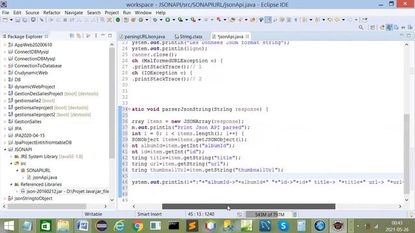Click the New Java Class green icon

click(141, 20)
